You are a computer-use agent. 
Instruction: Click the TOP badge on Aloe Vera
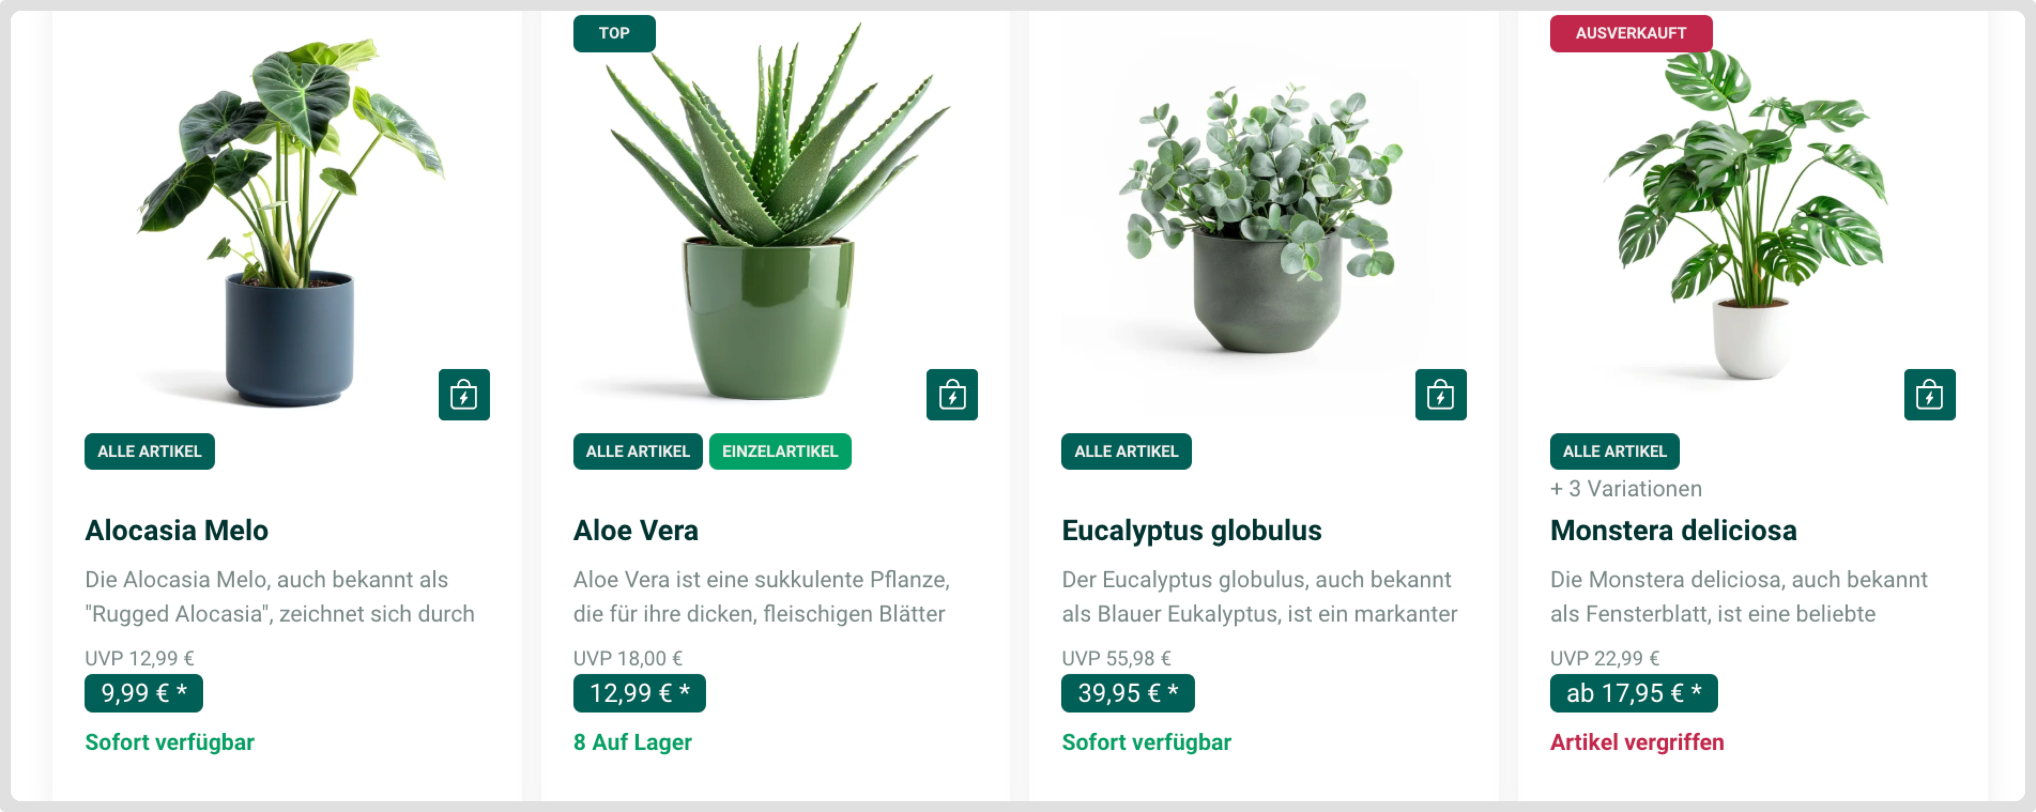point(614,33)
